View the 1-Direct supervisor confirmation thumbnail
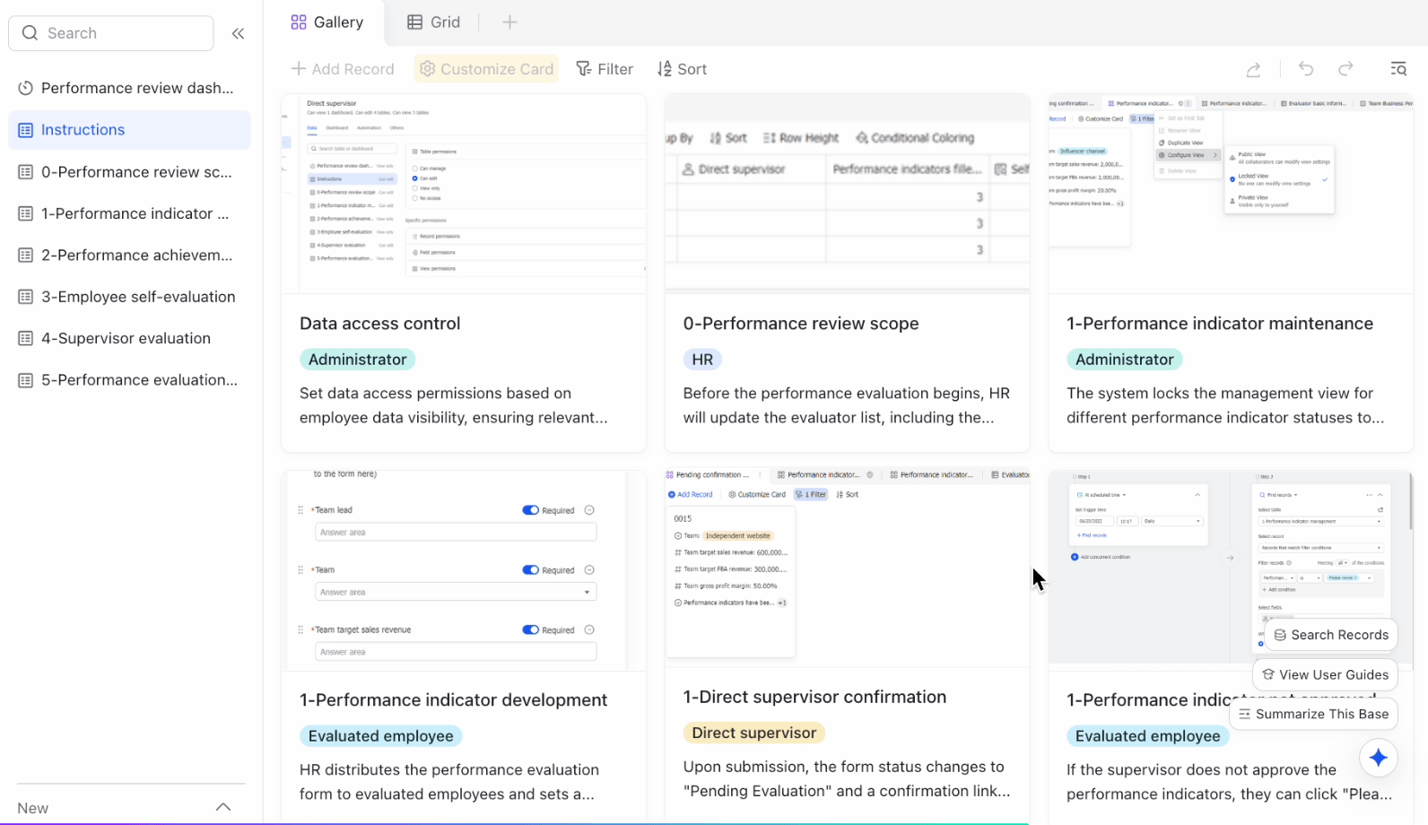The height and width of the screenshot is (825, 1428). 847,569
